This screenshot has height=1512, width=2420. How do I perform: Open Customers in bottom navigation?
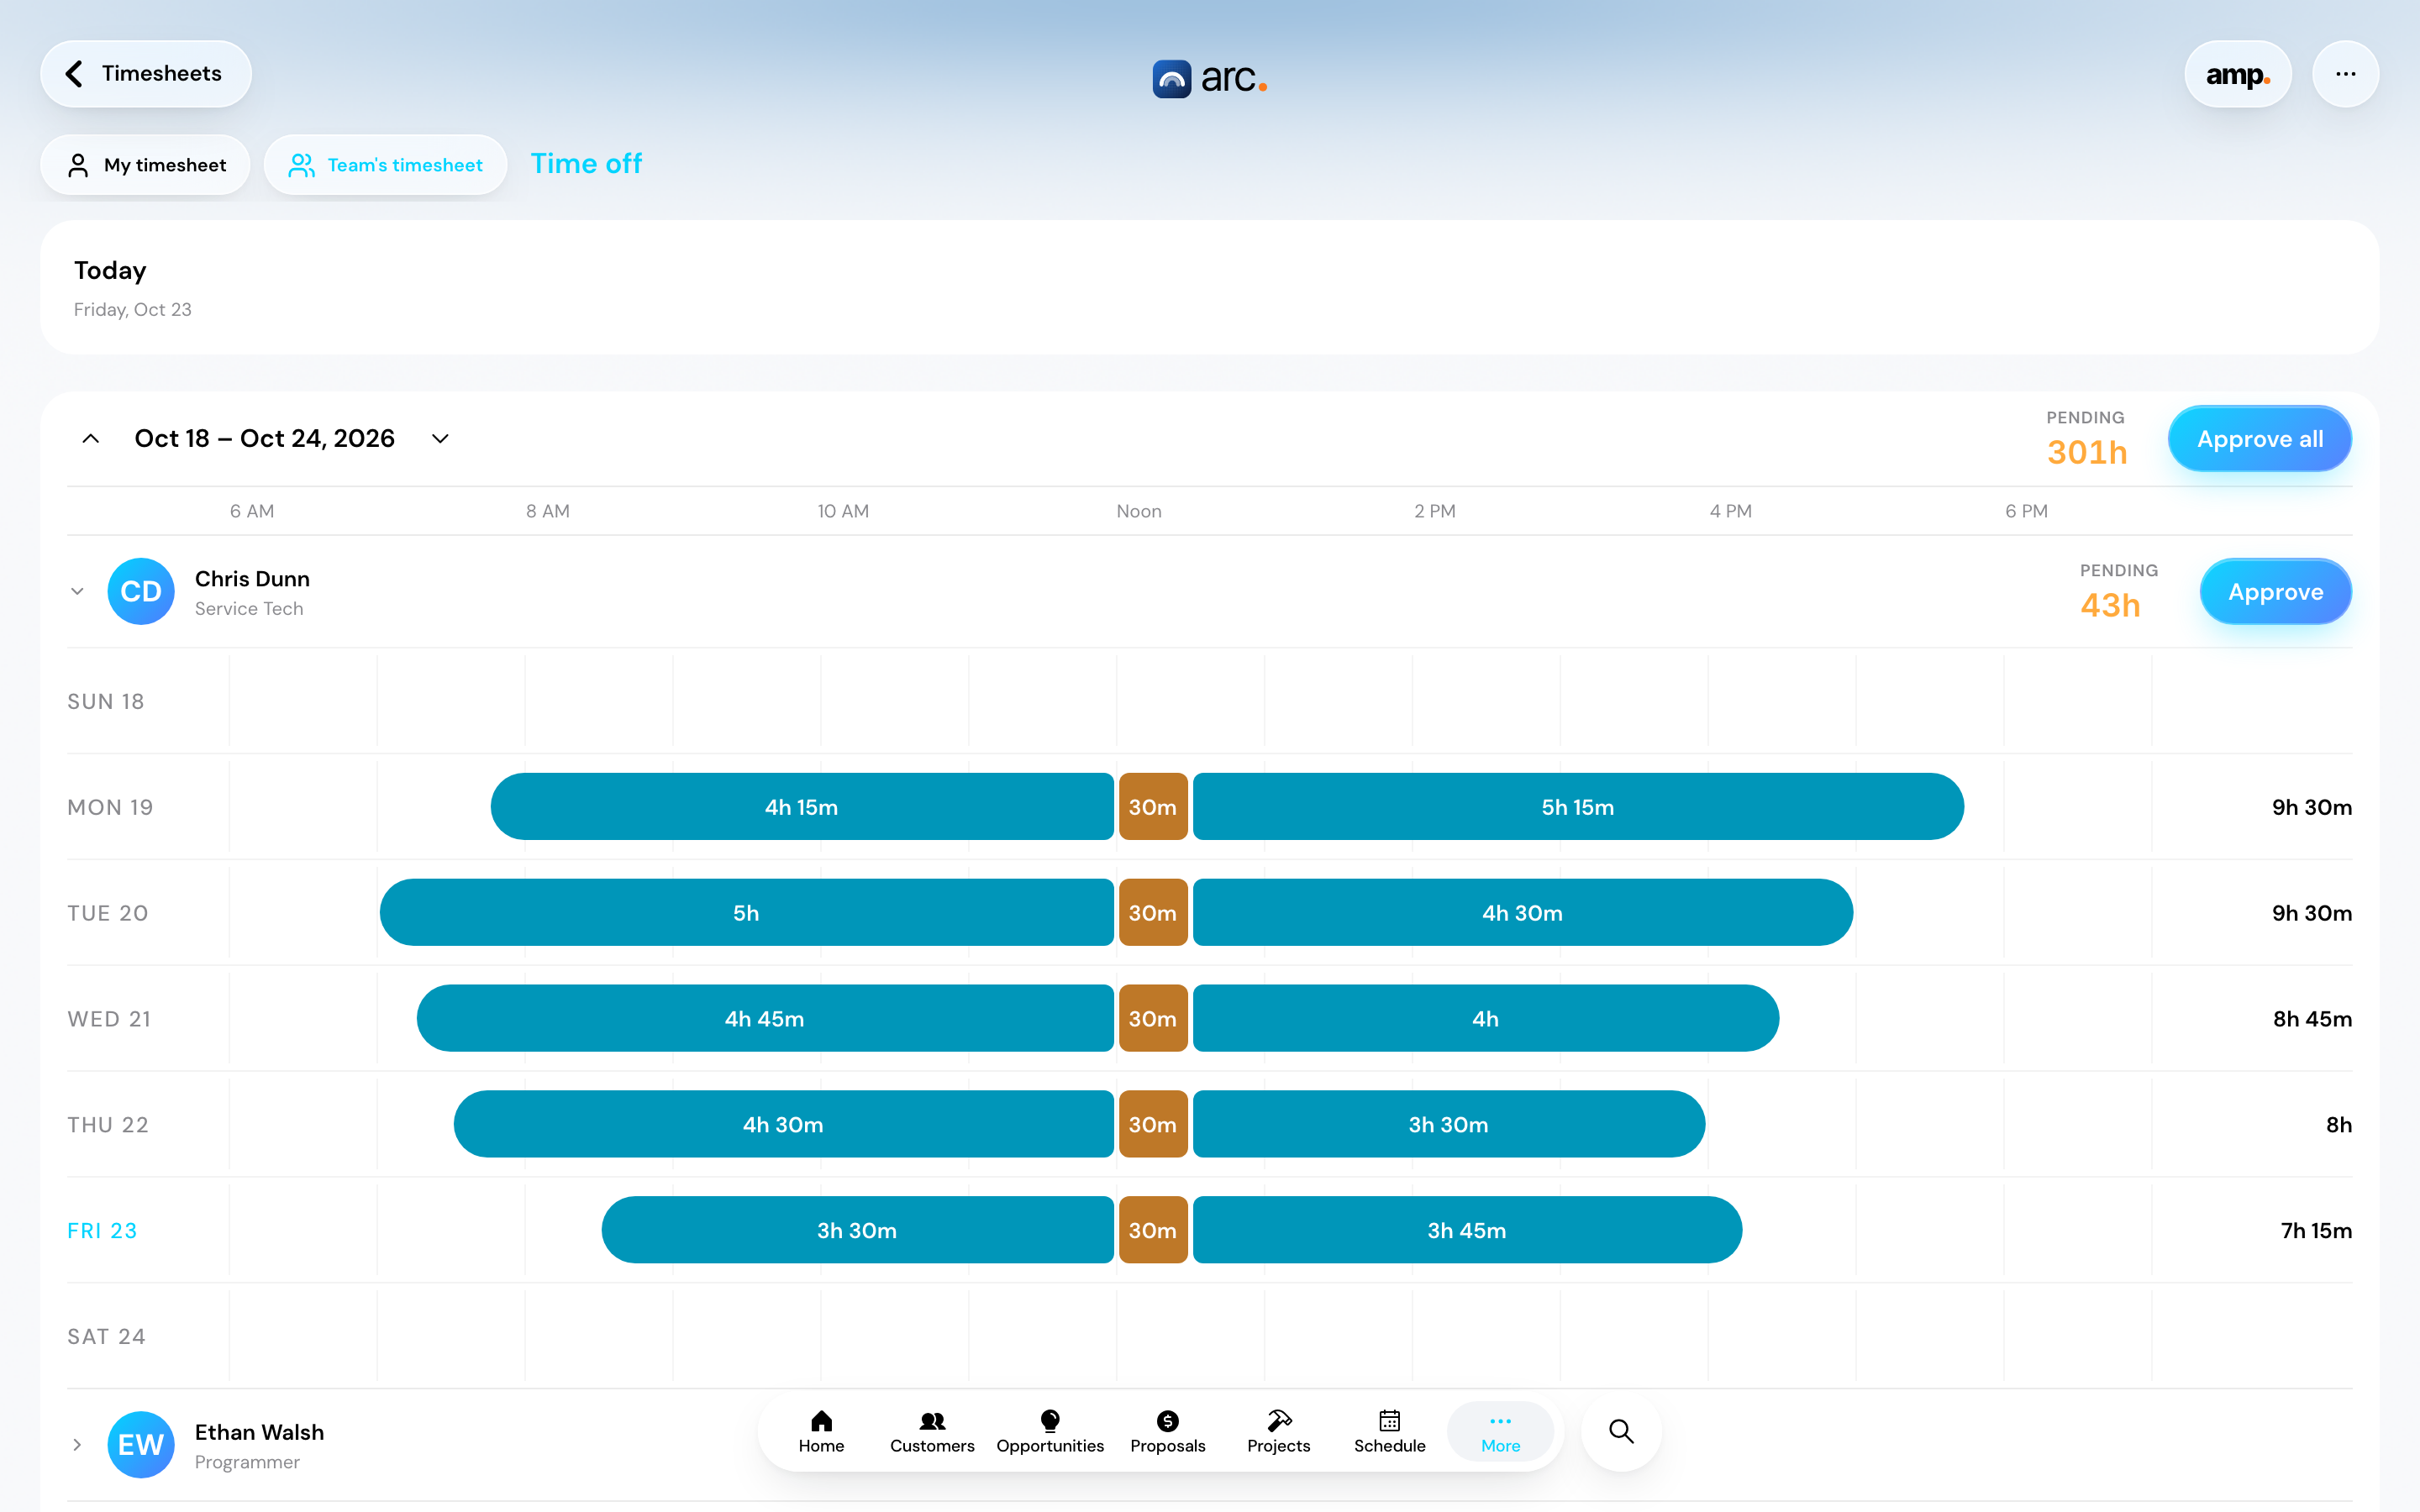932,1433
